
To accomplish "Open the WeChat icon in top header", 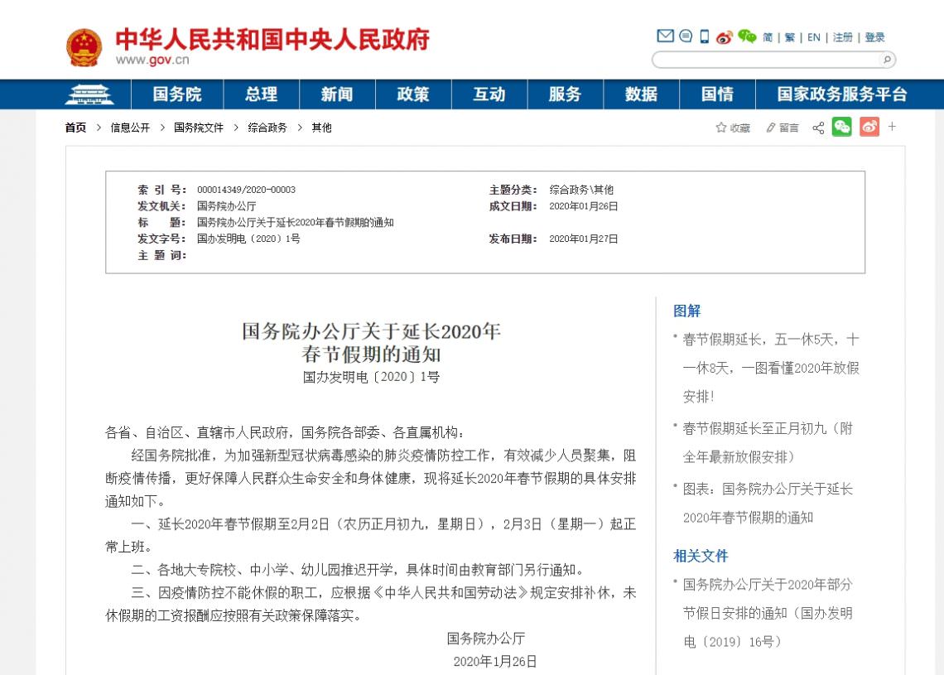I will pos(747,36).
